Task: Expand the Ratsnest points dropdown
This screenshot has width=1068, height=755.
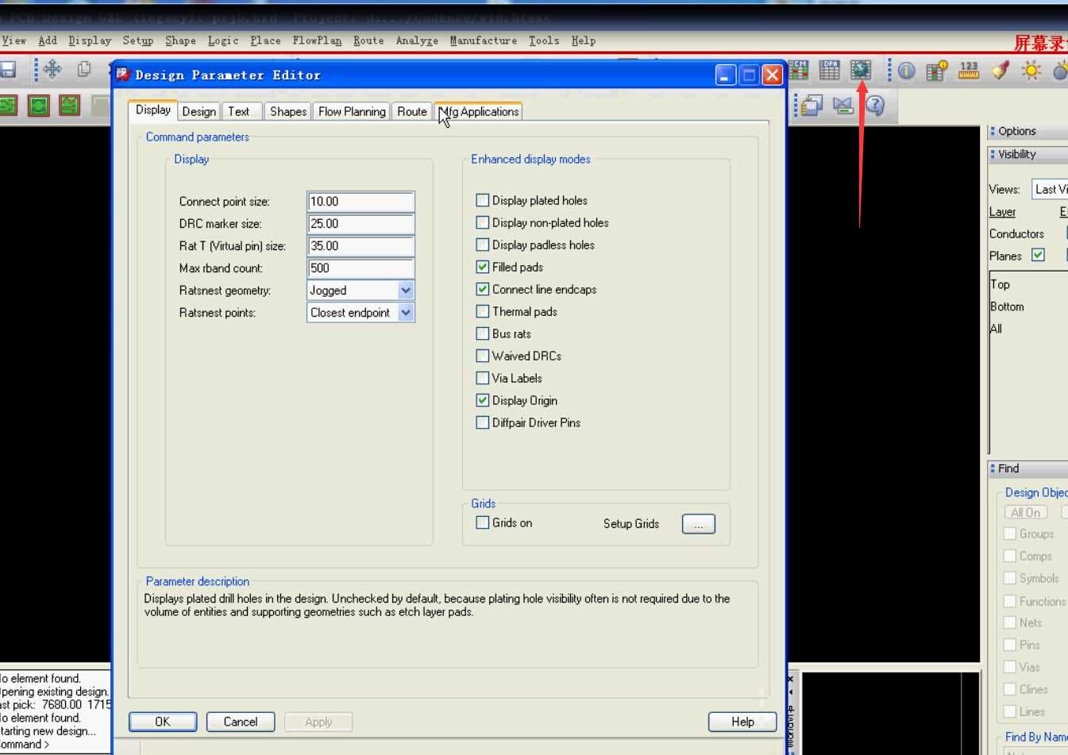Action: coord(406,313)
